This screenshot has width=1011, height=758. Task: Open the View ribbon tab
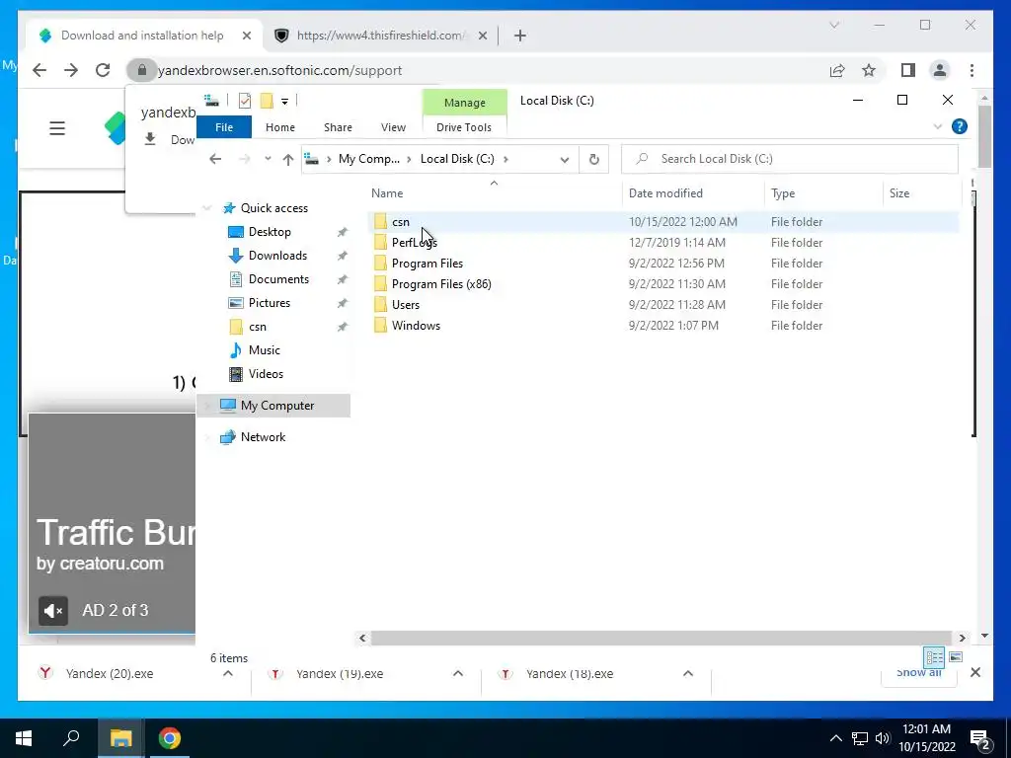(x=393, y=127)
